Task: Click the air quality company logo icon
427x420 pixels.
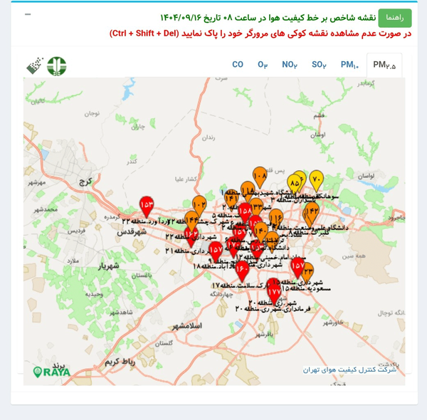Action: tap(34, 66)
